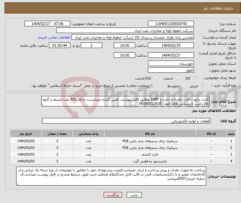The height and width of the screenshot is (203, 241).
Task: Click the unit cell عدد in row 4
Action: click(x=88, y=161)
